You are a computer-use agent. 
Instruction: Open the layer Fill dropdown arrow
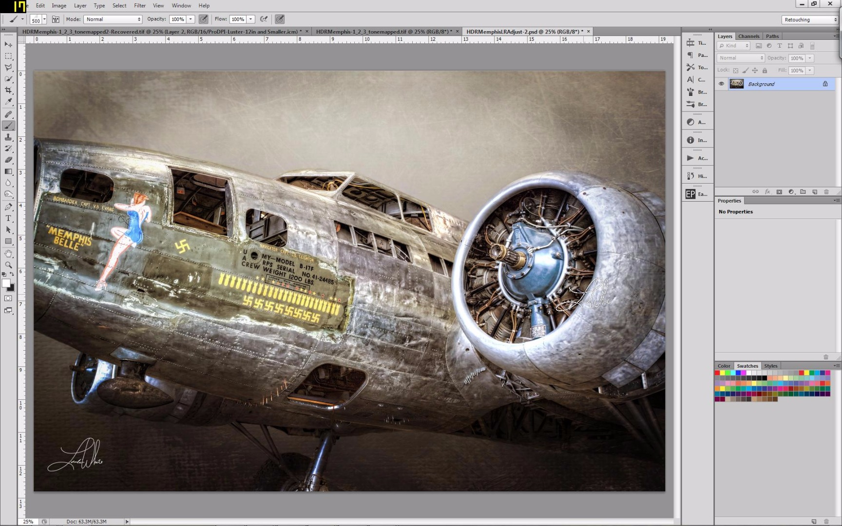tap(810, 71)
